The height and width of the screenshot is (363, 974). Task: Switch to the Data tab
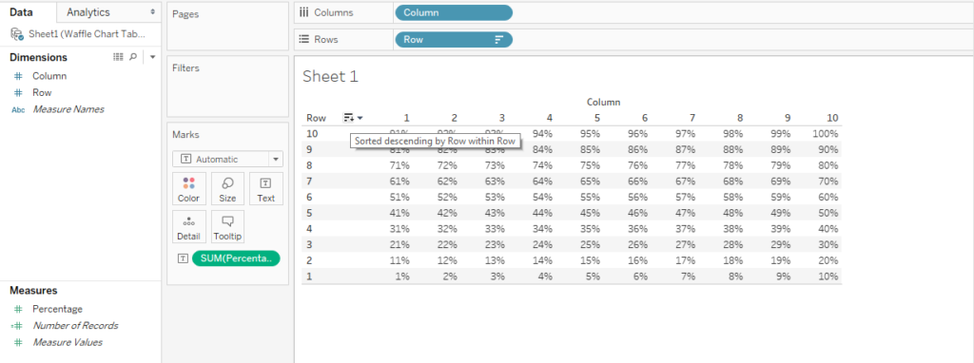tap(22, 11)
